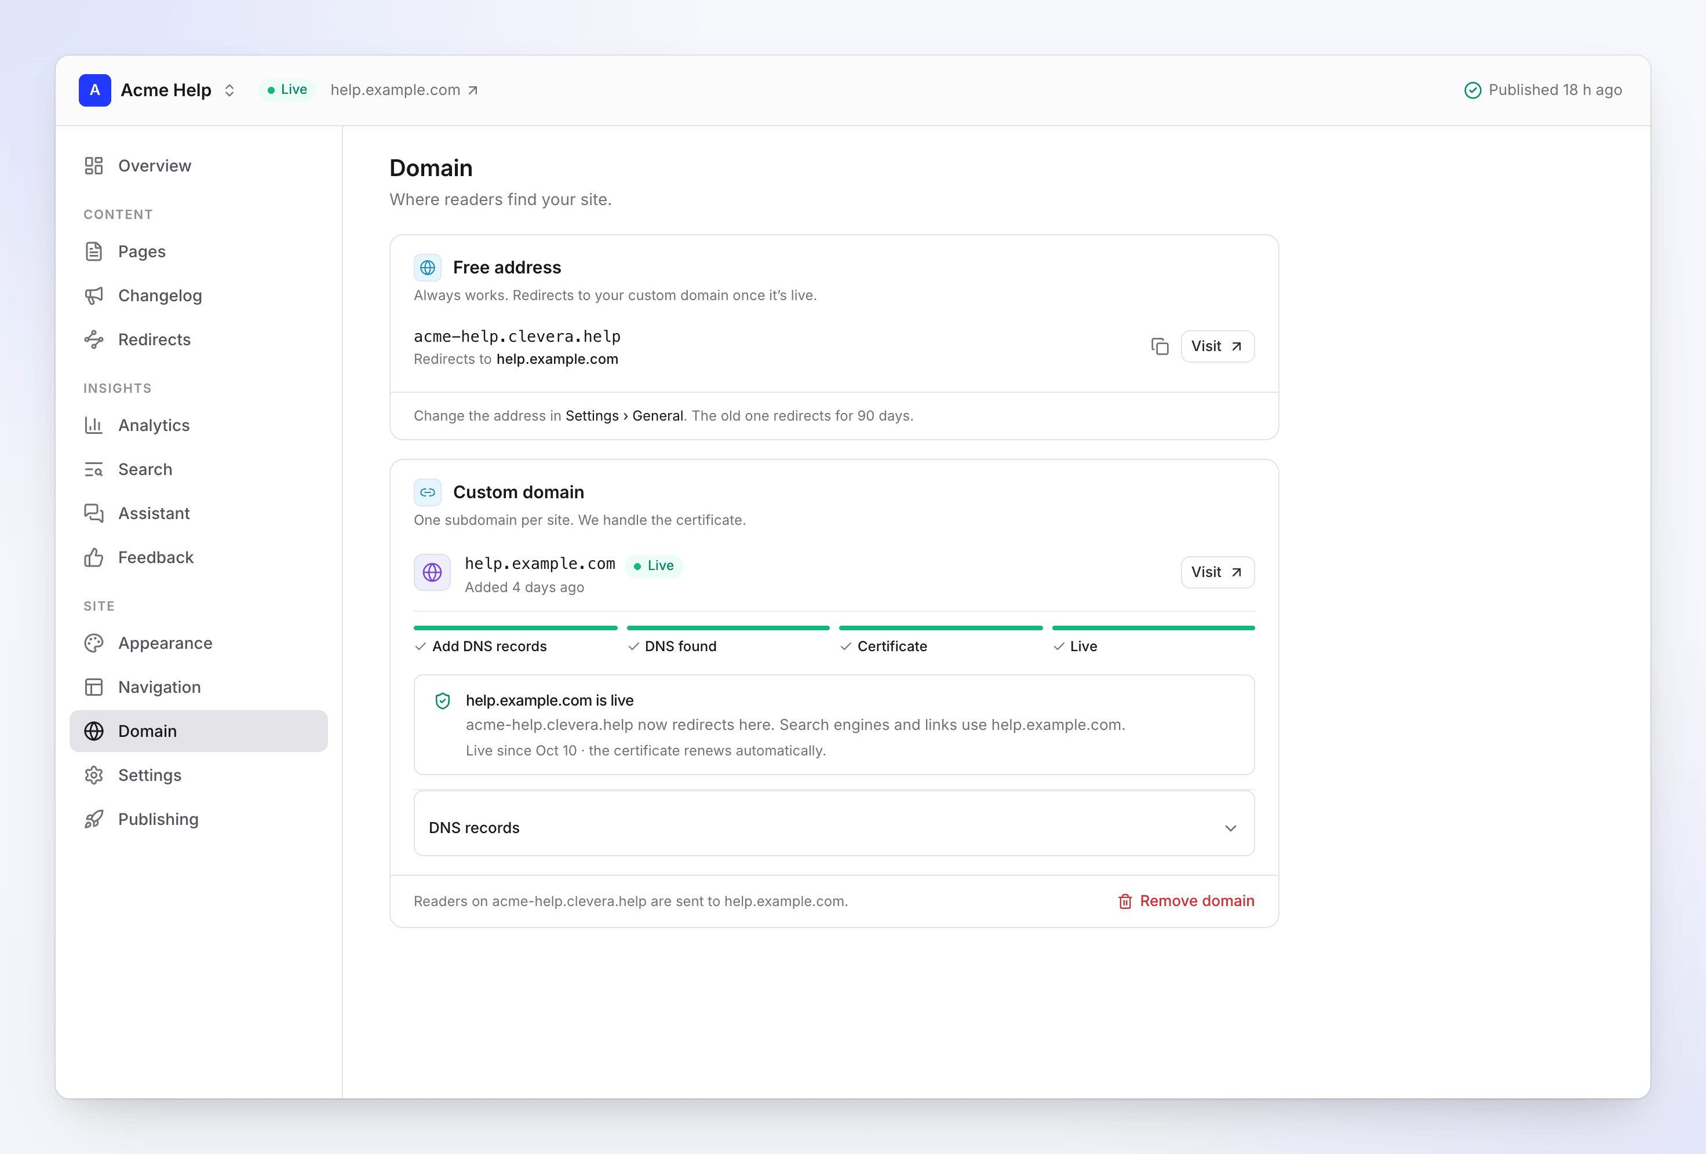Click Remove domain

pyautogui.click(x=1186, y=901)
